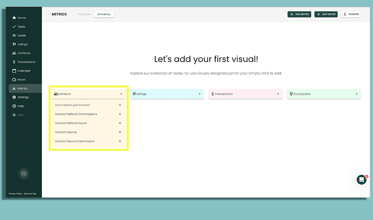This screenshot has height=220, width=373.
Task: Add Contact Source metric with plus
Action: (120, 132)
